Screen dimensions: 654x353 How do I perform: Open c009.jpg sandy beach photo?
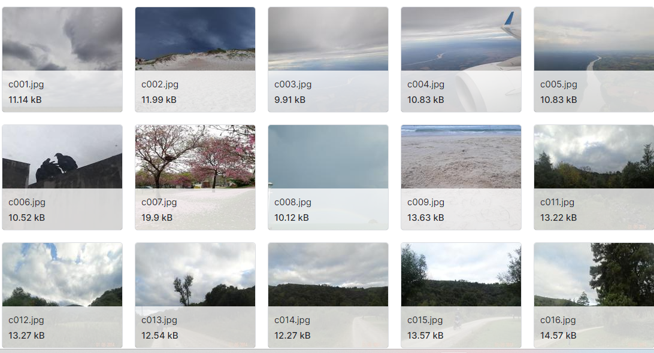click(x=461, y=157)
